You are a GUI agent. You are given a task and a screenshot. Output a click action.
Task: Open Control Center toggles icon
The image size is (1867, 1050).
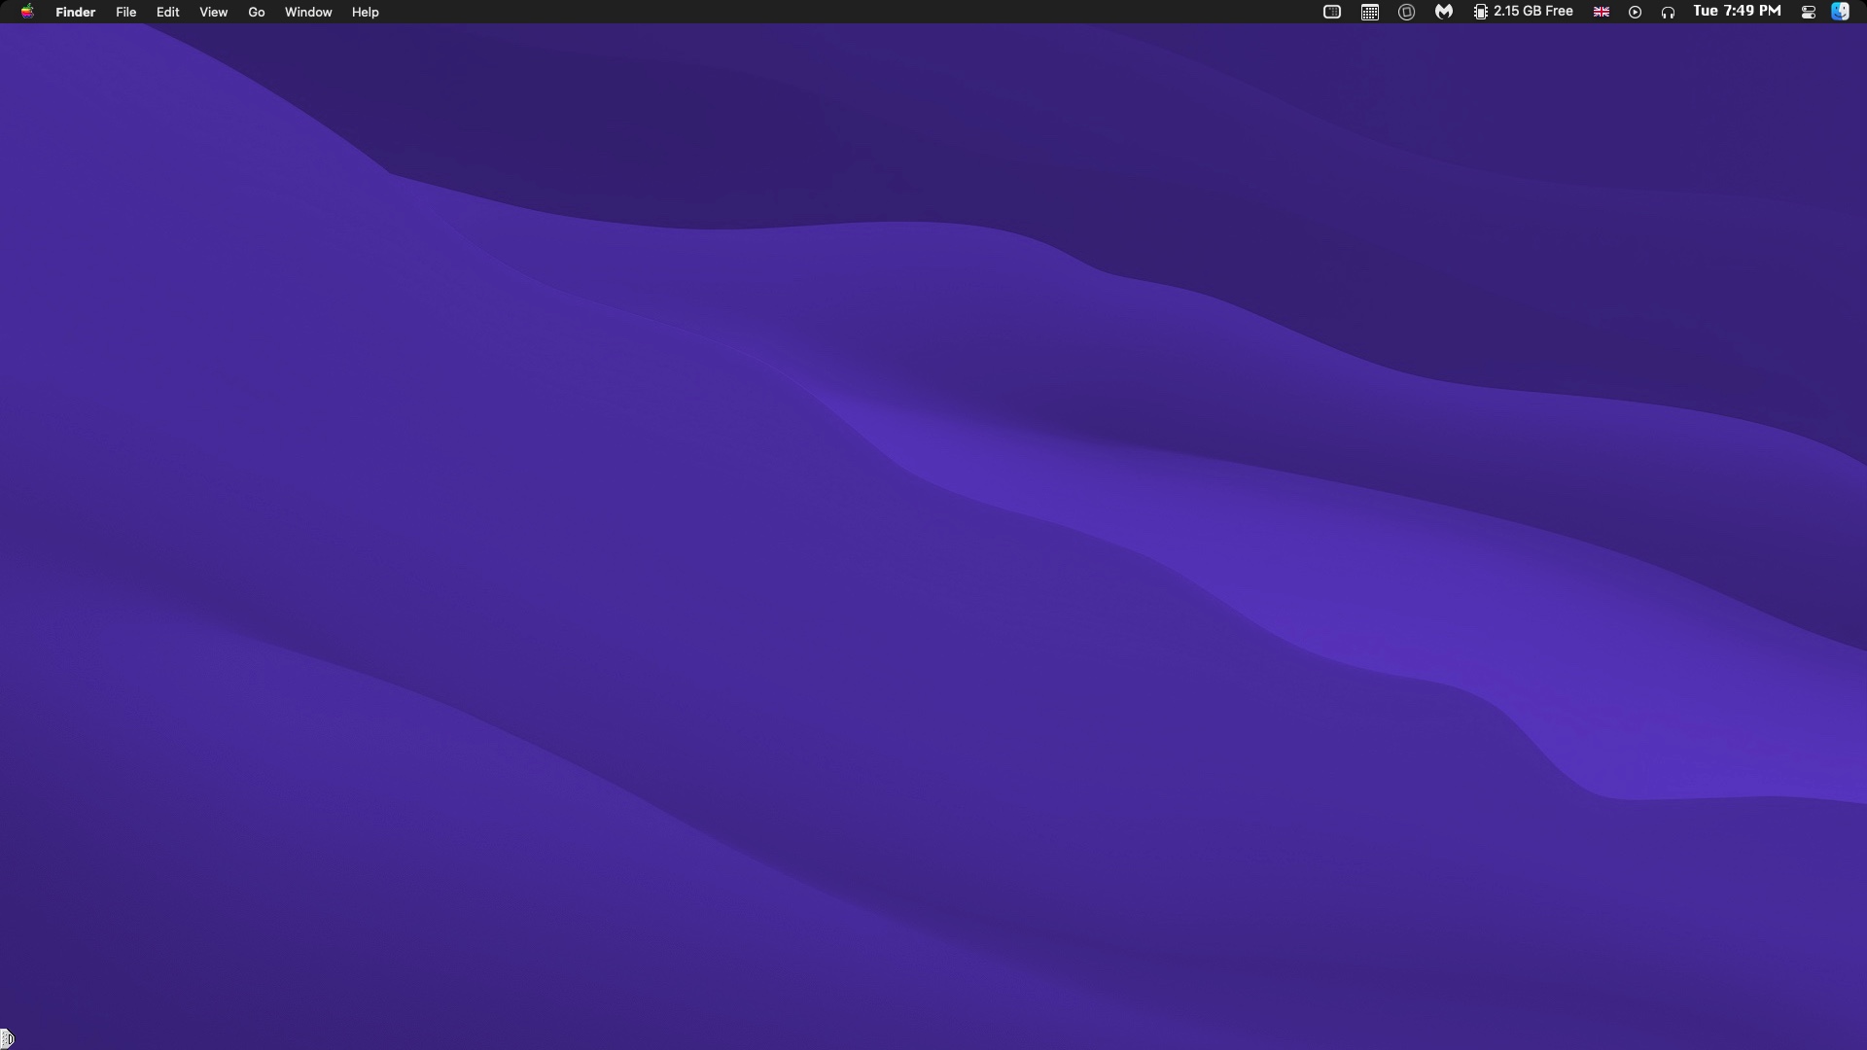coord(1808,12)
